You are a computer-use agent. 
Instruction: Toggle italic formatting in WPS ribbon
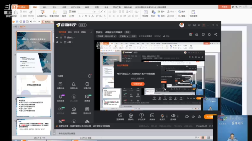[x=83, y=16]
